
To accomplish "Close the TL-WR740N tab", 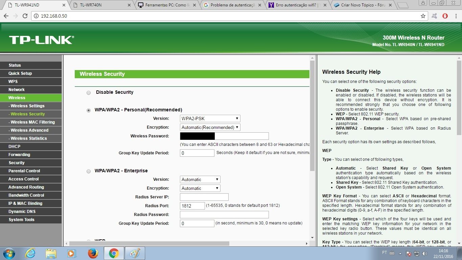I will pos(129,5).
